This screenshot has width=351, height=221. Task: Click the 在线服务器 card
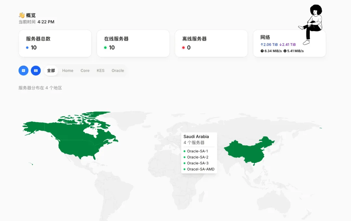[x=133, y=43]
